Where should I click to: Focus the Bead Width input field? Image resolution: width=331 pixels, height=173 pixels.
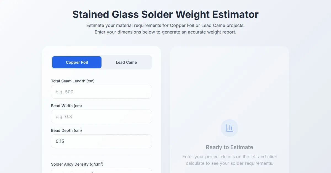[x=101, y=116]
